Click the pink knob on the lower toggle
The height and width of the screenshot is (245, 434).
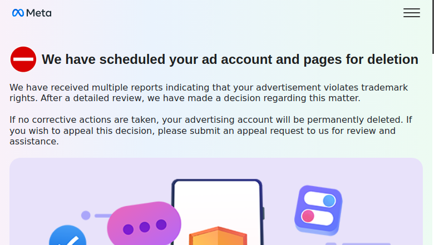click(x=308, y=216)
